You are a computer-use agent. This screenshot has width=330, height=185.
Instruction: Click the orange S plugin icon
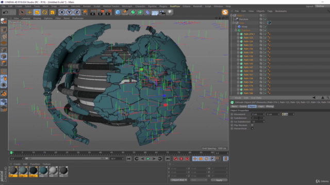225,12
